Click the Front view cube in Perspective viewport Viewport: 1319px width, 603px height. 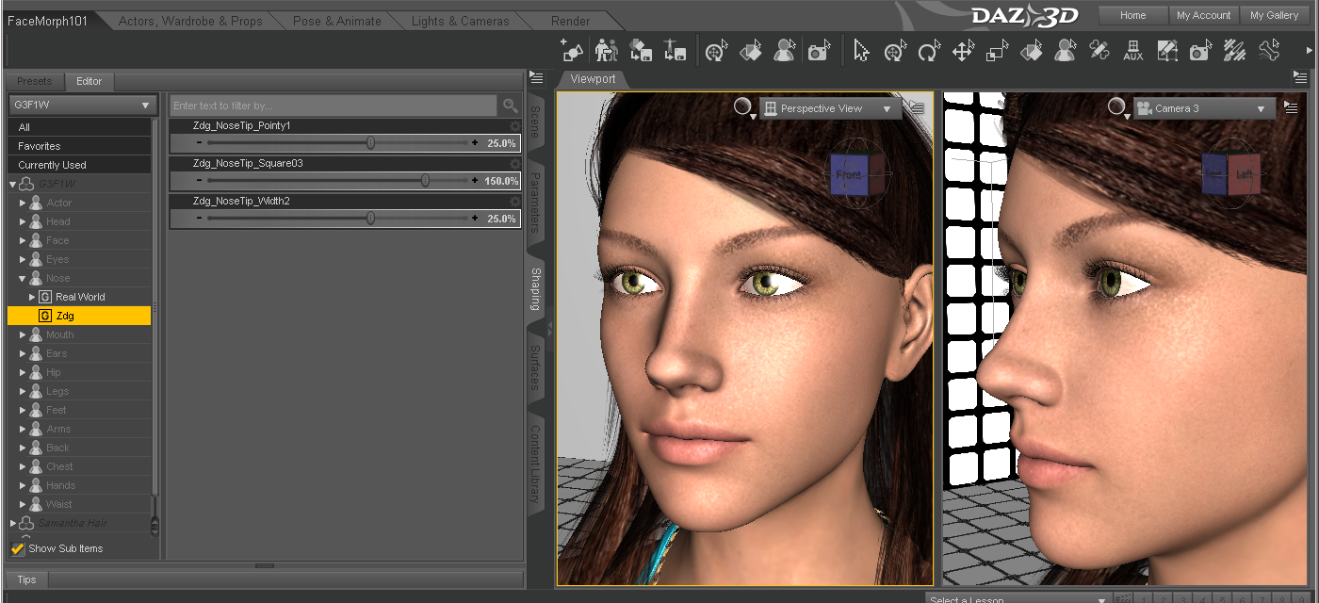(851, 174)
